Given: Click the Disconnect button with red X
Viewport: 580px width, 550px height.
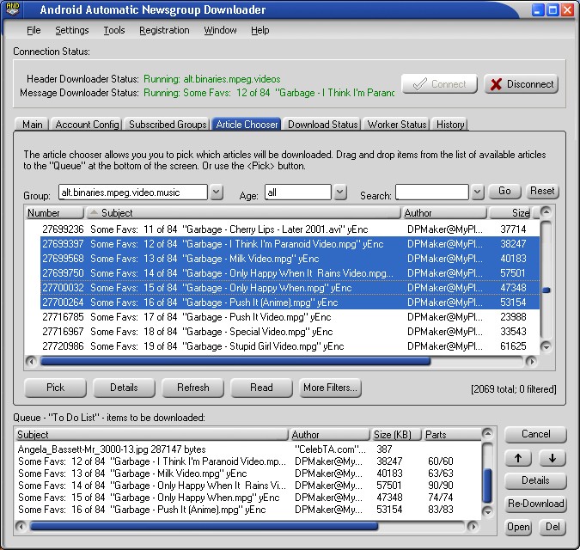Looking at the screenshot, I should [x=522, y=84].
